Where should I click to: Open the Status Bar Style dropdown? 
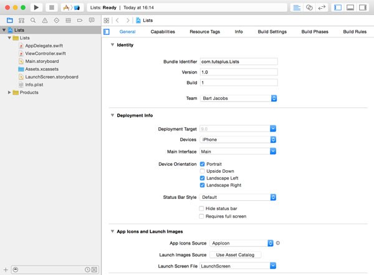pos(238,197)
